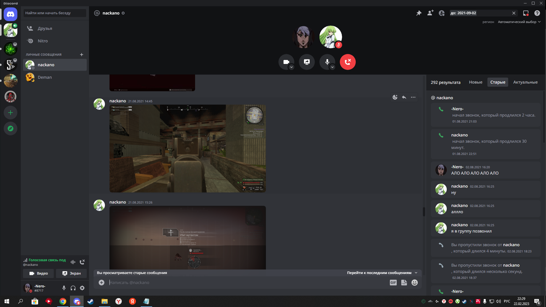Open user profile icon in header

442,13
